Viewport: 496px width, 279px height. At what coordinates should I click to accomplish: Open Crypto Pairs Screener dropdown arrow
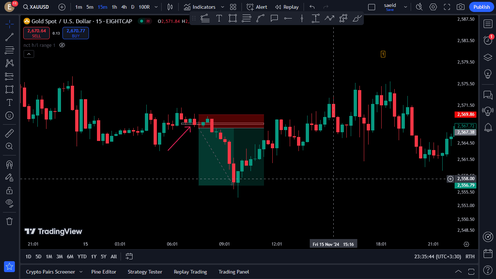tap(81, 272)
